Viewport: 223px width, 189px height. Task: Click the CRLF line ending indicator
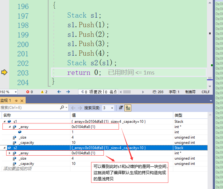[206, 92]
